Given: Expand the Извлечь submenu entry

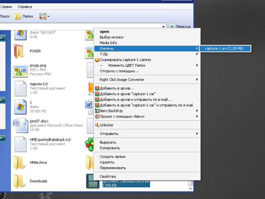Looking at the screenshot, I should click(147, 49).
